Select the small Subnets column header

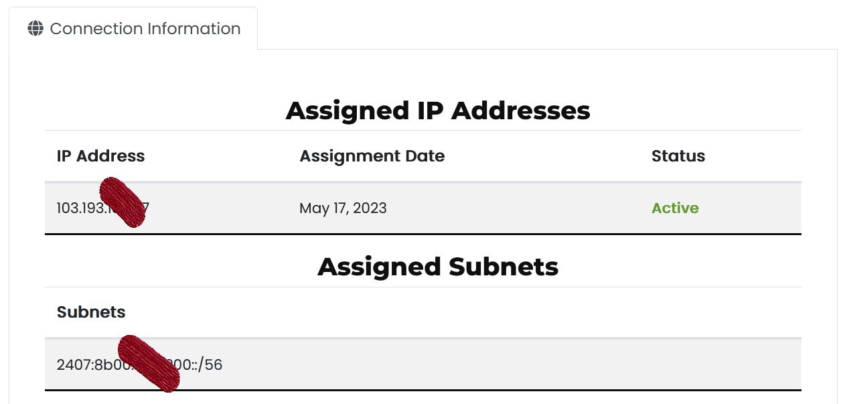pos(91,312)
